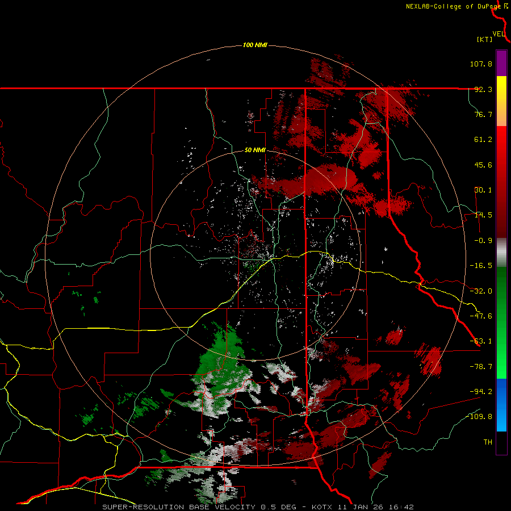The image size is (511, 511).
Task: Click the 50 NMI range ring label
Action: (x=255, y=150)
